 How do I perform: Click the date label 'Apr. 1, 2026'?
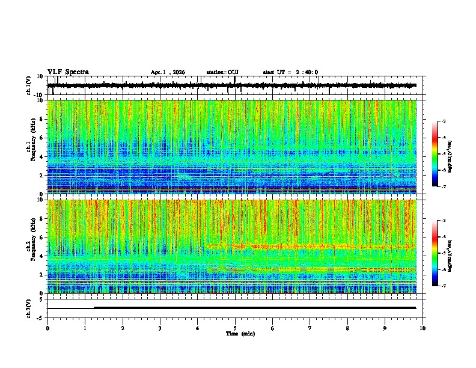click(x=168, y=72)
